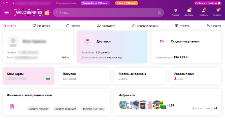
Task: Click the Доступно к заказу 74 text
Action: point(205,108)
